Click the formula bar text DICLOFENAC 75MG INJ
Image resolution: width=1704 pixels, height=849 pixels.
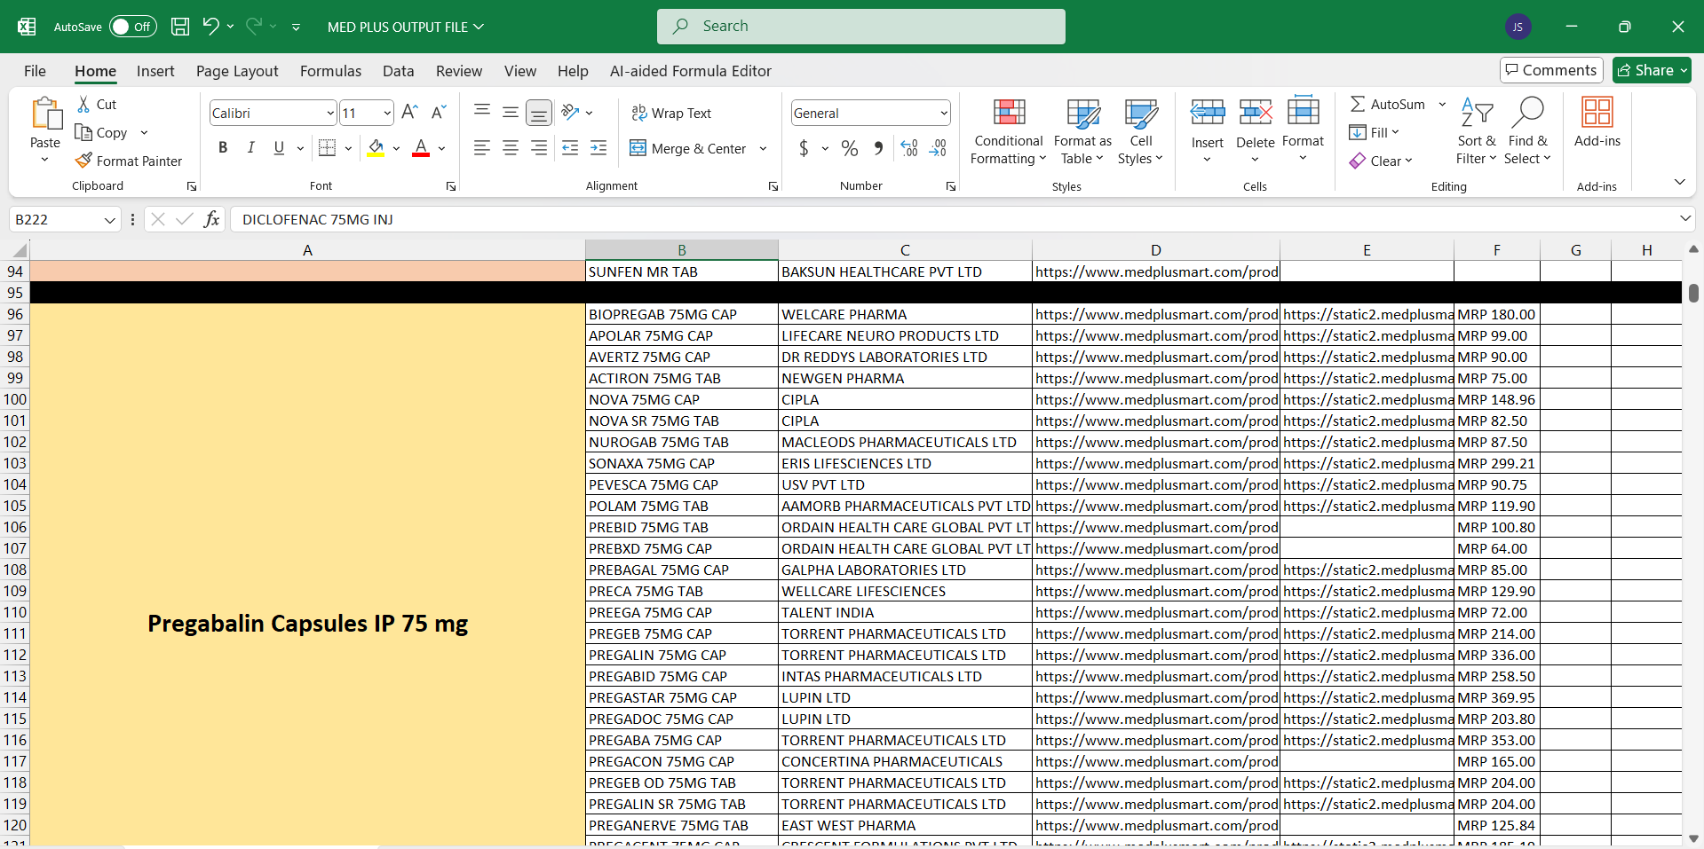[317, 219]
